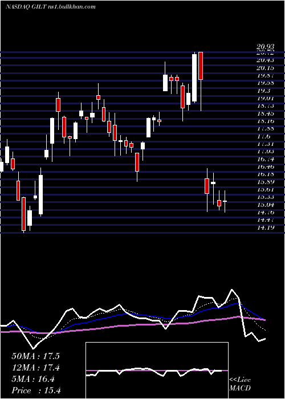Click the 19.58 price level label
This screenshot has height=399, width=285.
pyautogui.click(x=266, y=83)
